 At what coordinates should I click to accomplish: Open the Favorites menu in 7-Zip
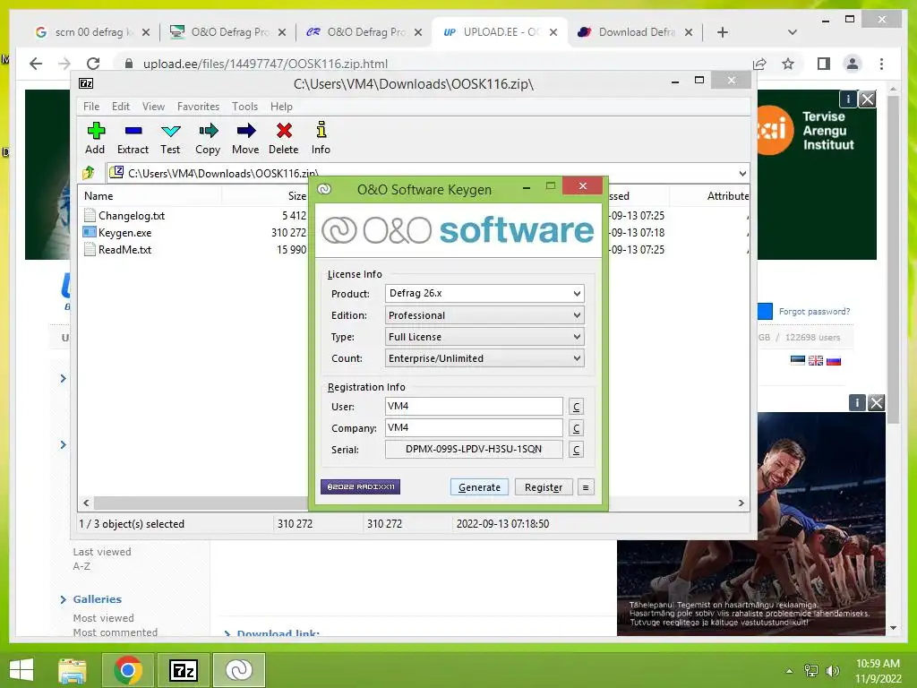tap(198, 107)
